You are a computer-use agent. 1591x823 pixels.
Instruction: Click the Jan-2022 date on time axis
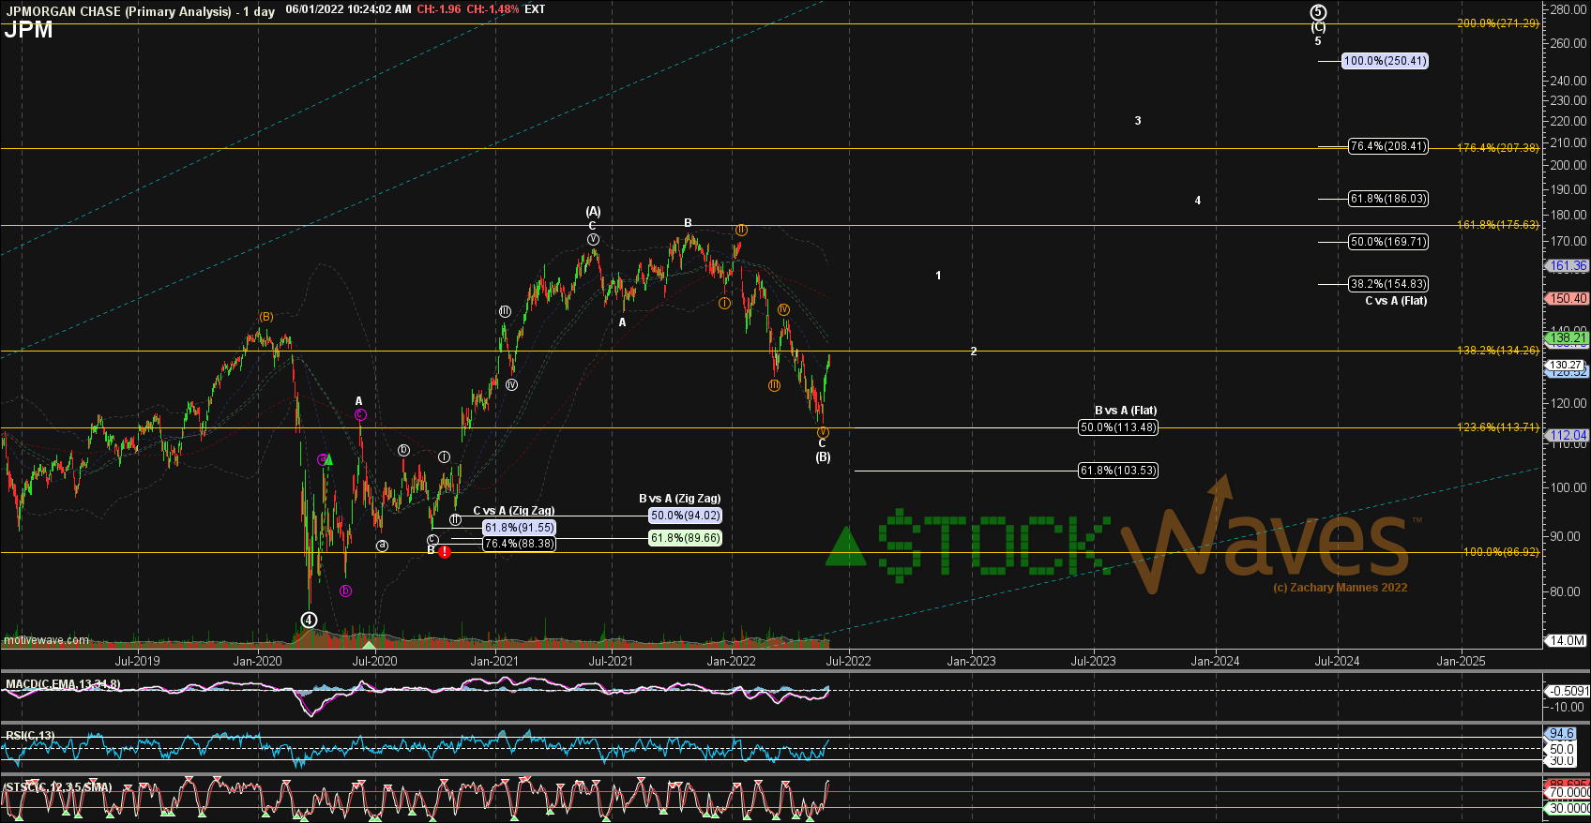pyautogui.click(x=732, y=661)
